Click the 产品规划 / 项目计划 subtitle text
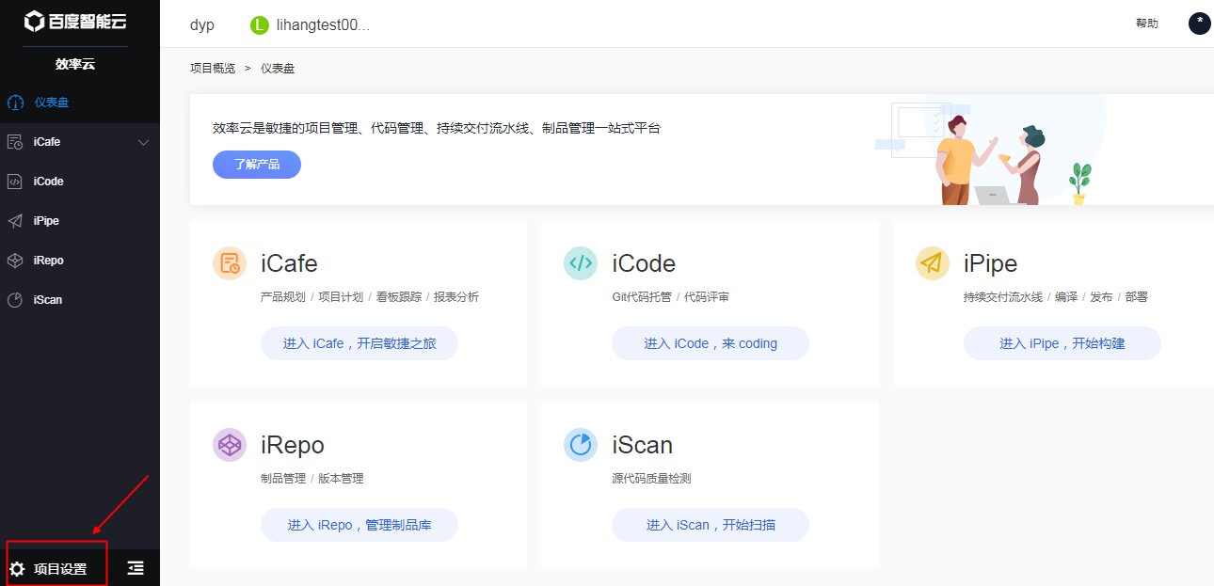 [x=370, y=297]
